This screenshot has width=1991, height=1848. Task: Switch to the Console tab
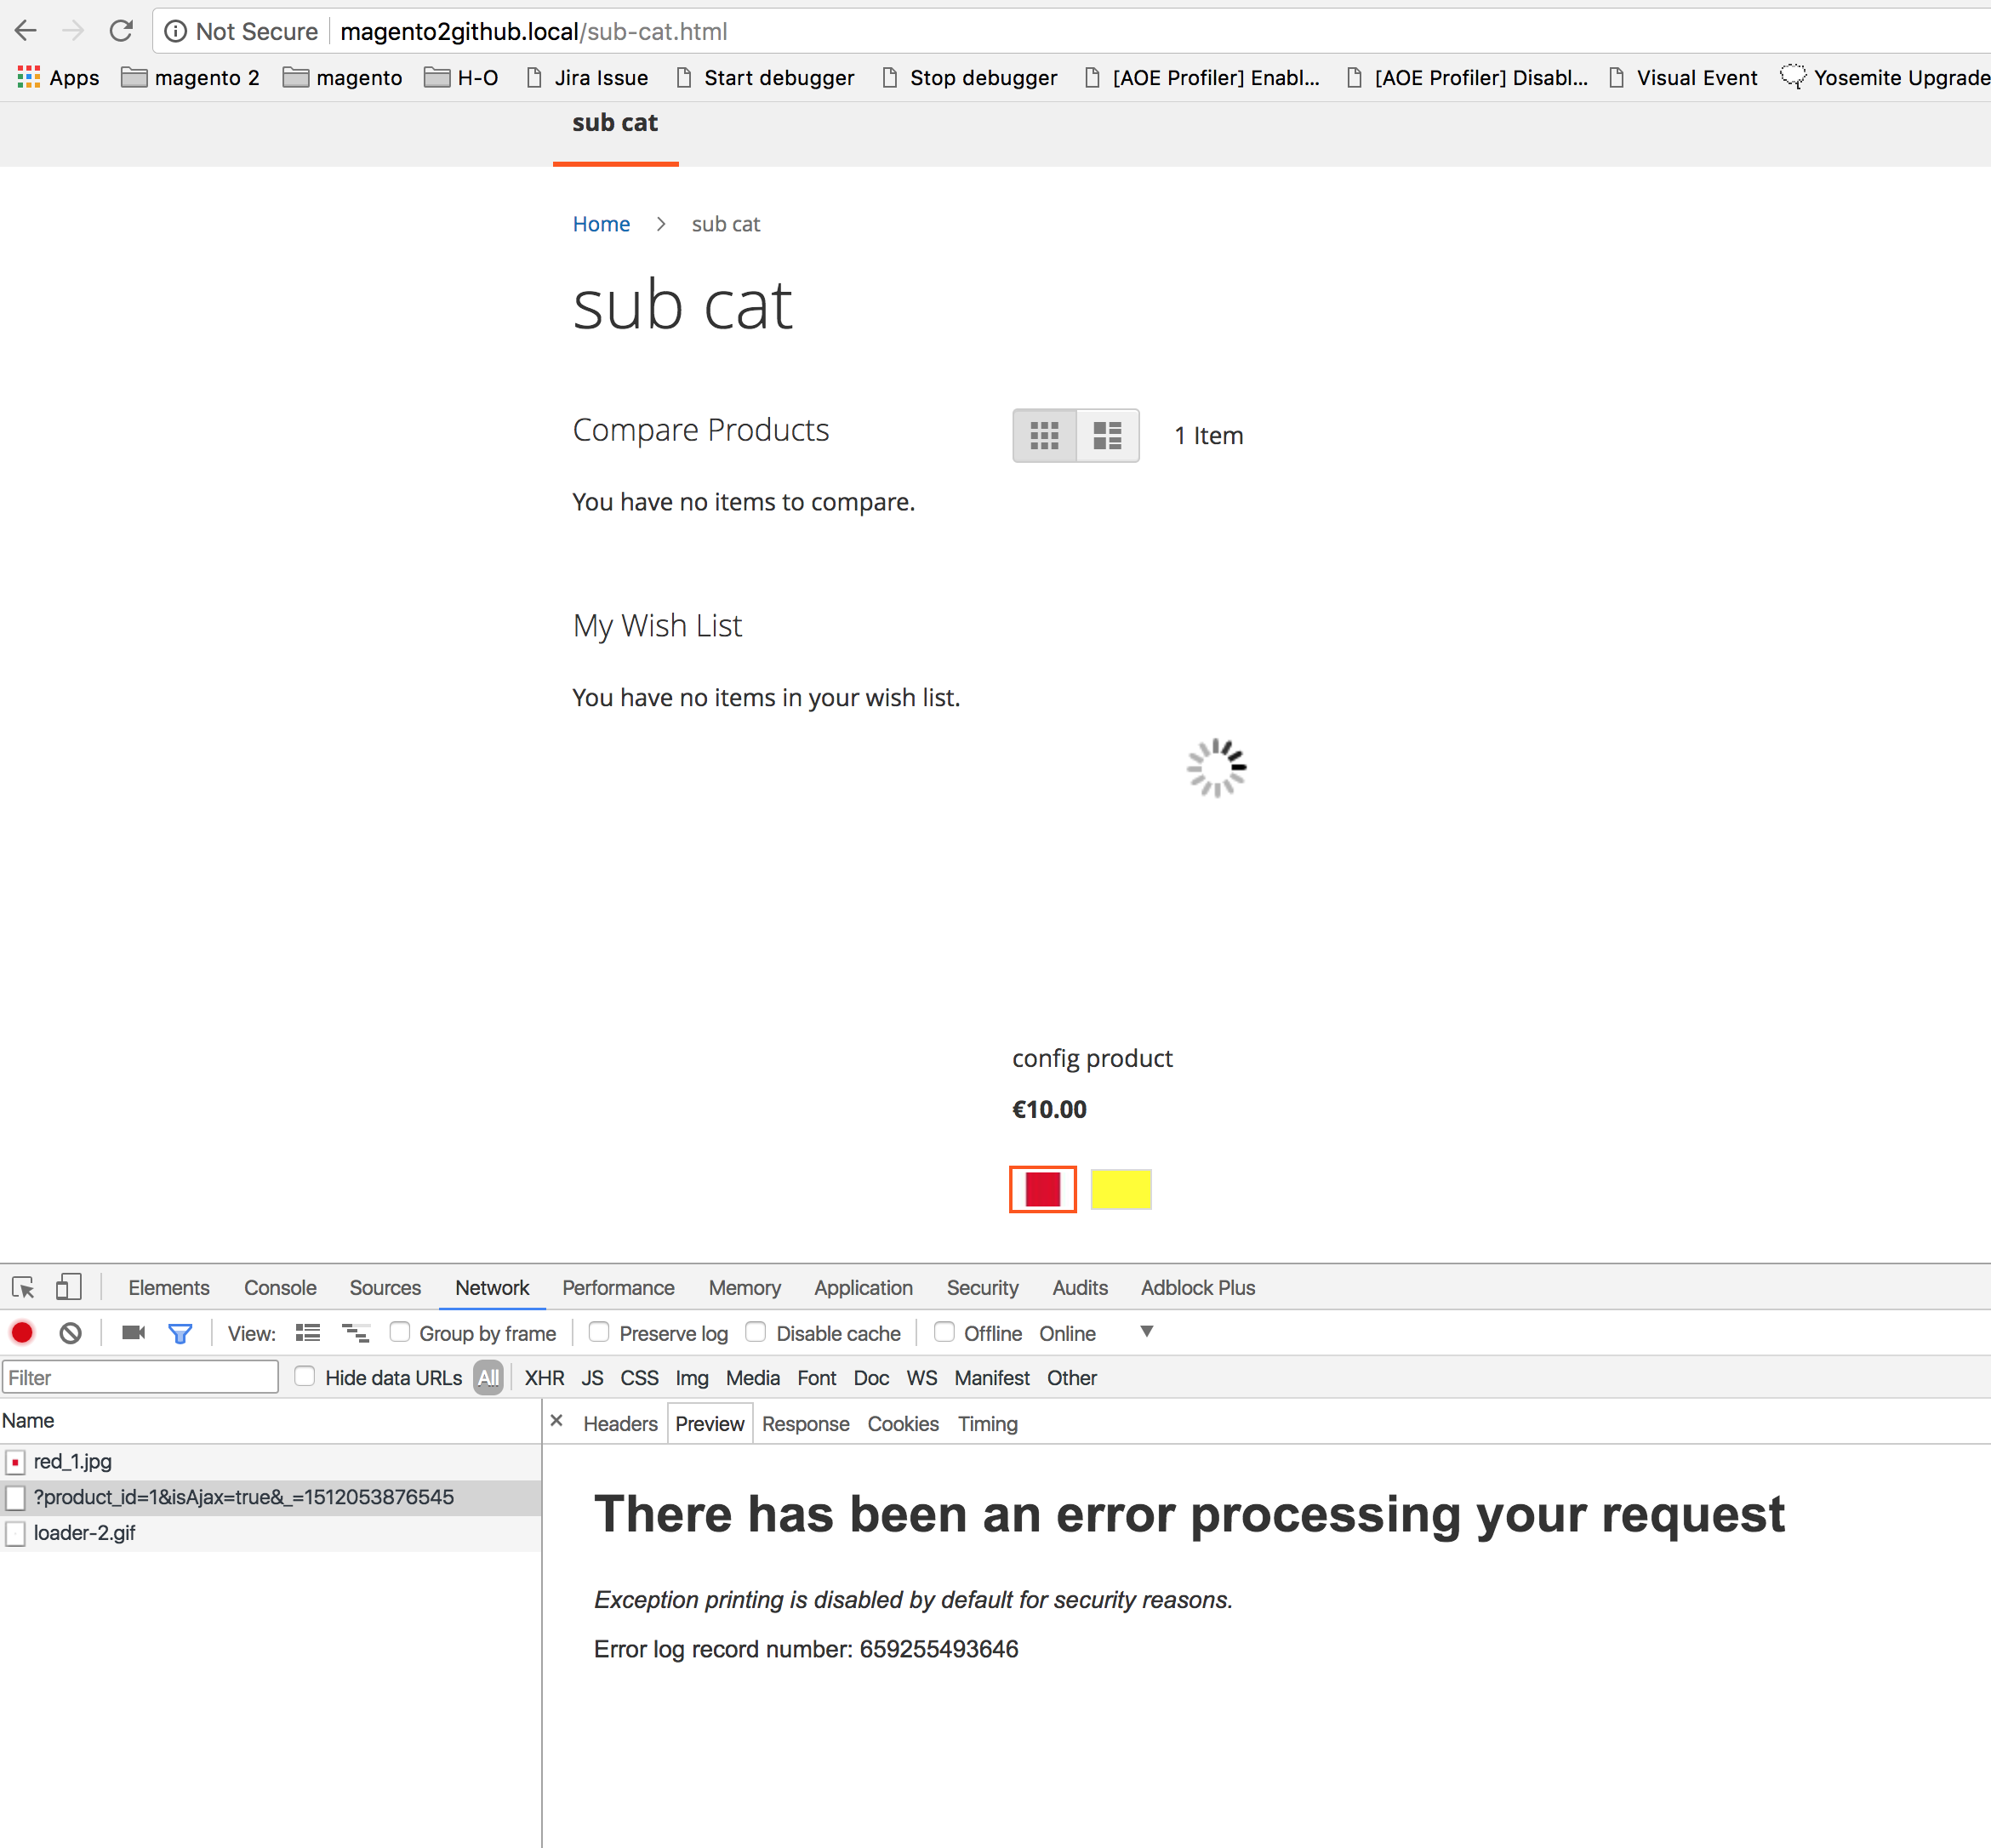click(280, 1287)
